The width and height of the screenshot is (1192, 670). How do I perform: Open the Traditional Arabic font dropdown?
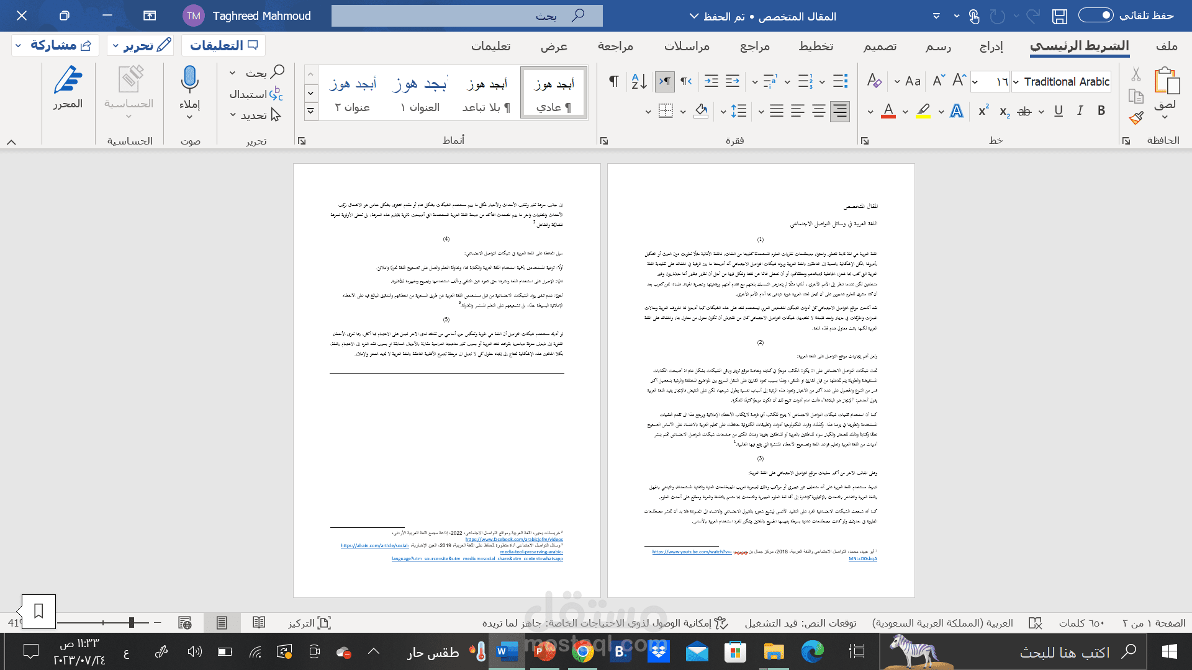point(1016,82)
